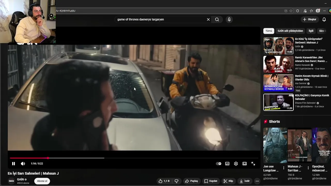Viewport: 331px width, 186px height.
Task: Toggle the autoplay switch in player controls
Action: (219, 164)
